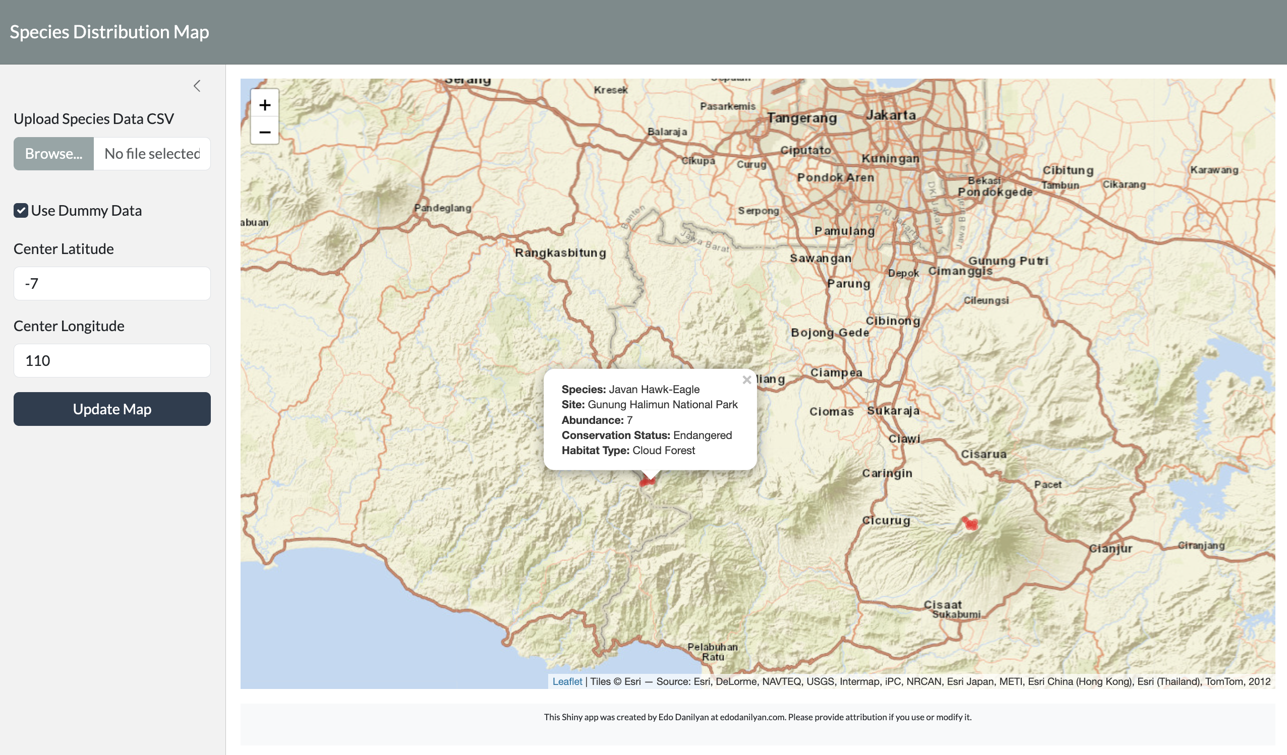This screenshot has height=755, width=1287.
Task: Click the red marker cluster near Cicurug
Action: tap(970, 524)
